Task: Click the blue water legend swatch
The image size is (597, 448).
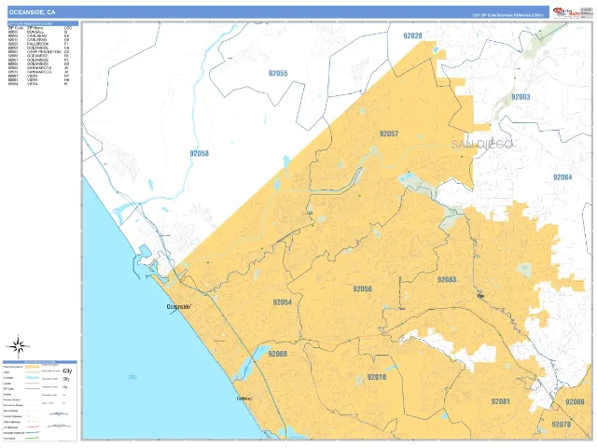Action: click(33, 377)
